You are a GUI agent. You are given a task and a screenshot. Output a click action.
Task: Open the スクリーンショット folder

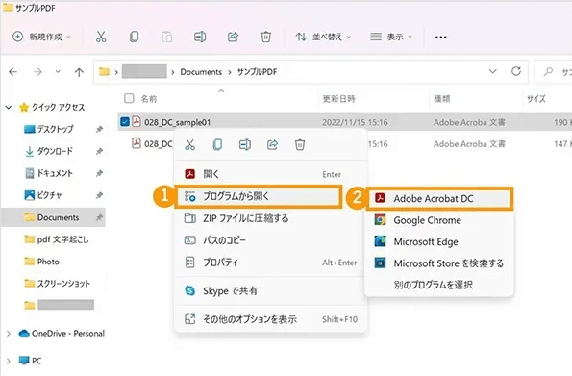pyautogui.click(x=58, y=284)
